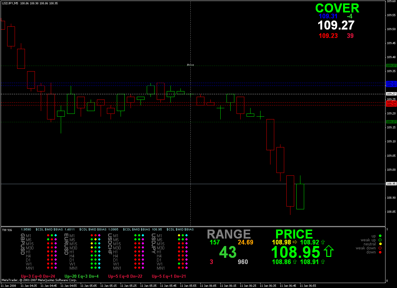Viewport: 397px width, 288px height.
Task: Click the TW 916 indicator label
Action: coord(7,230)
